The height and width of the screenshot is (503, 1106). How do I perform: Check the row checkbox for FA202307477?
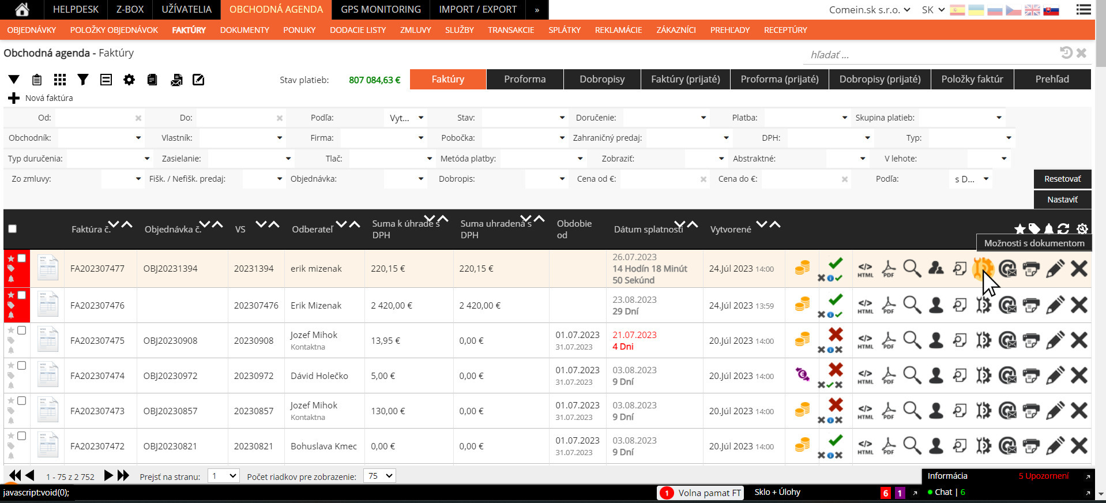(x=21, y=258)
